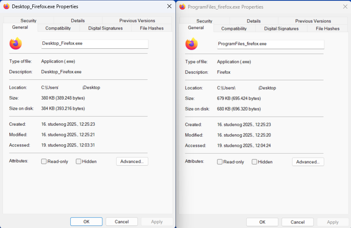Open Previous Versions tab in ProgramFiles_firefox.exe window
351x228 pixels.
pyautogui.click(x=313, y=21)
